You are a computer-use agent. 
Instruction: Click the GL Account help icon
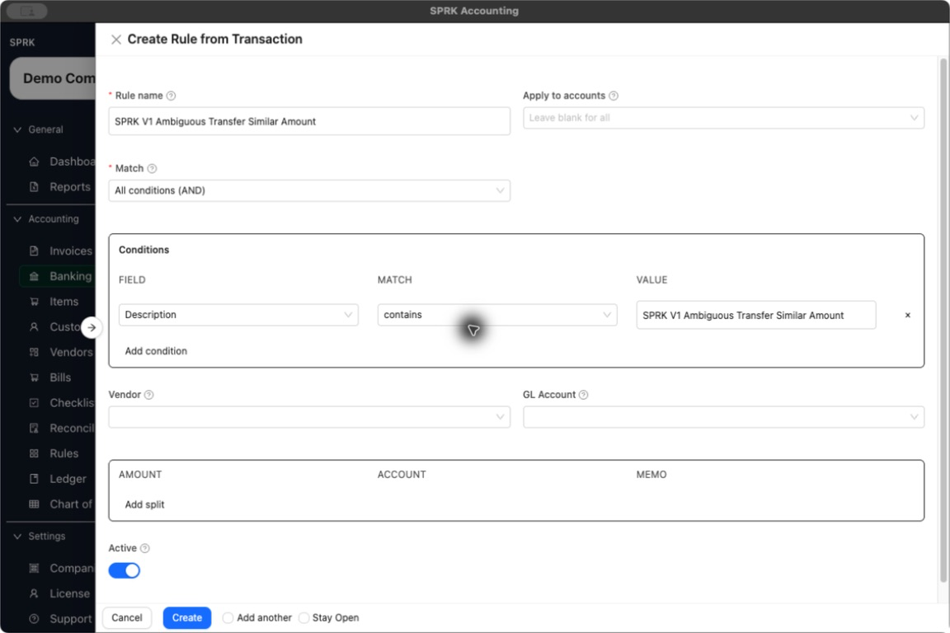click(584, 395)
